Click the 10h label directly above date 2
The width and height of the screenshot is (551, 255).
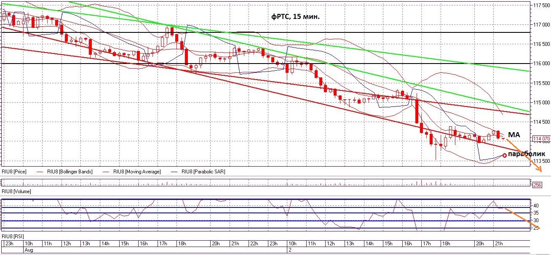292,244
